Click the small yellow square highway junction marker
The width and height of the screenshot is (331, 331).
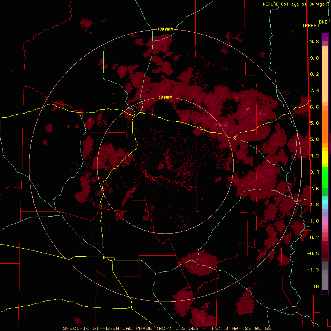(x=105, y=257)
